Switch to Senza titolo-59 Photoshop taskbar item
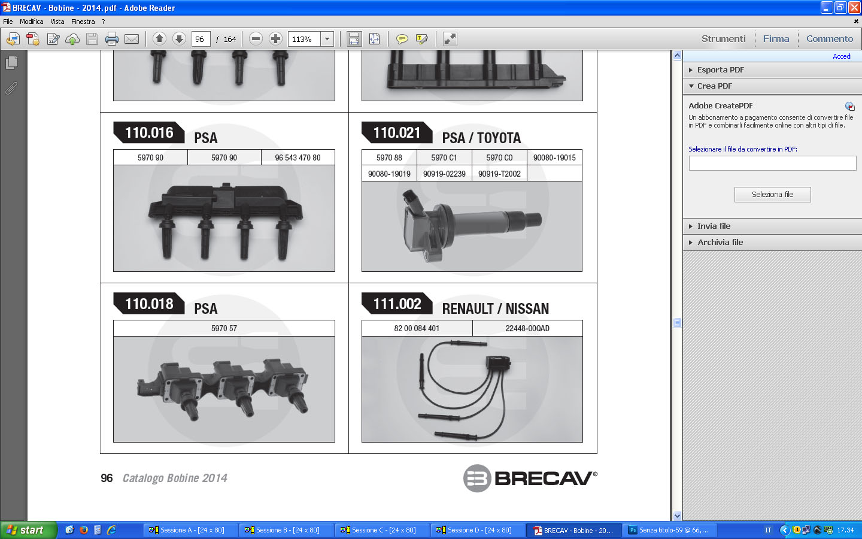Screen dimensions: 862x539 coord(670,530)
